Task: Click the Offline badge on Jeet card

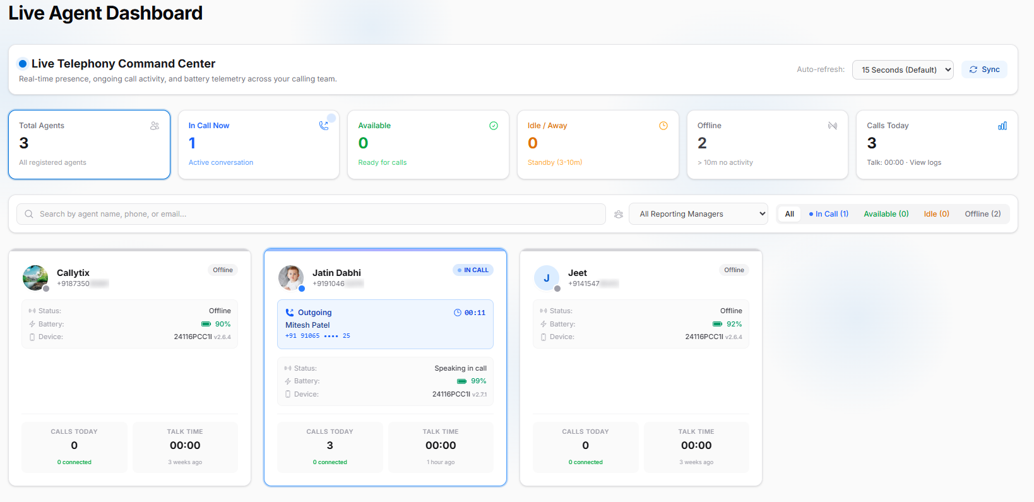Action: 734,270
